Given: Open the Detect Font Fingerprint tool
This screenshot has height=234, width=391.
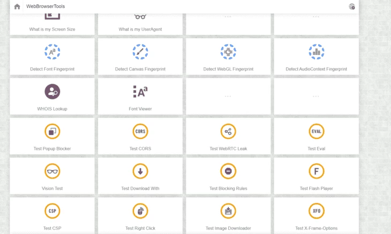Looking at the screenshot, I should coord(52,57).
